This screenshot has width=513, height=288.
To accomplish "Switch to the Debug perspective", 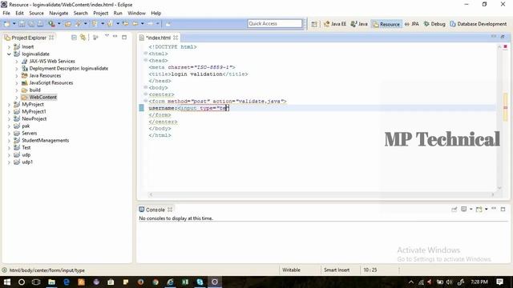I will [434, 24].
